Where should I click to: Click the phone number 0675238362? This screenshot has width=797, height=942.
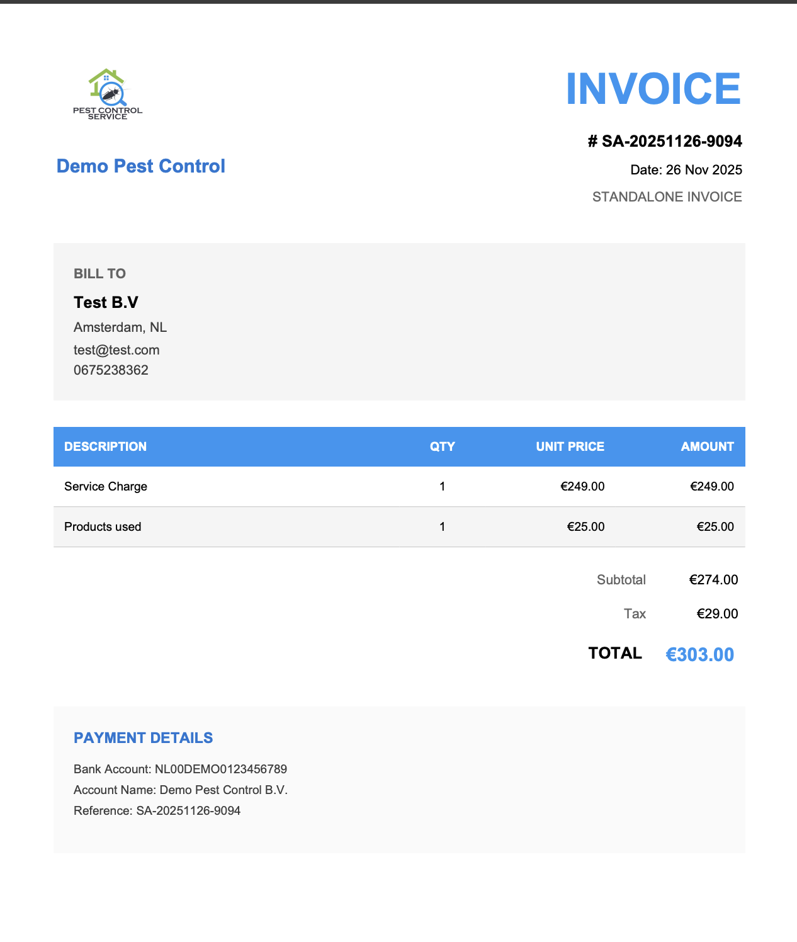(111, 370)
